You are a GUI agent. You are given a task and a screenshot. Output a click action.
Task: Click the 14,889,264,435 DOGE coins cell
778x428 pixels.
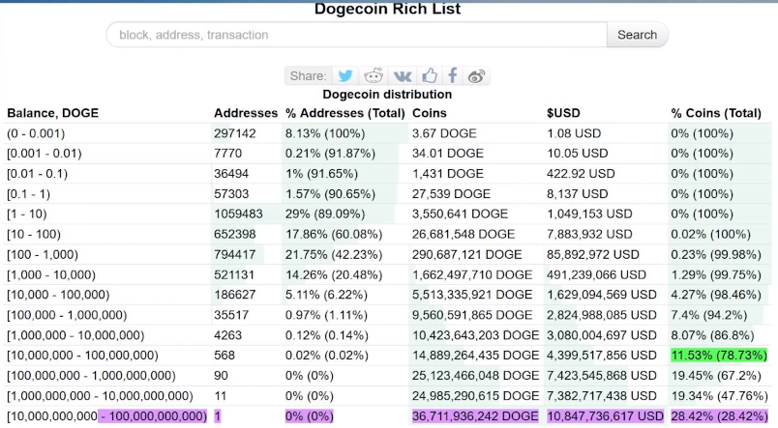[475, 356]
